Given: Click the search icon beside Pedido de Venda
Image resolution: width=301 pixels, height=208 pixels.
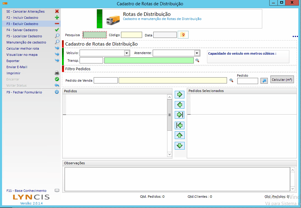Looking at the screenshot, I should [x=231, y=80].
